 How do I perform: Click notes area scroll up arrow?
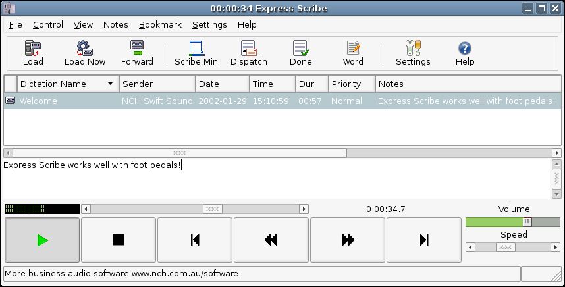tap(556, 164)
